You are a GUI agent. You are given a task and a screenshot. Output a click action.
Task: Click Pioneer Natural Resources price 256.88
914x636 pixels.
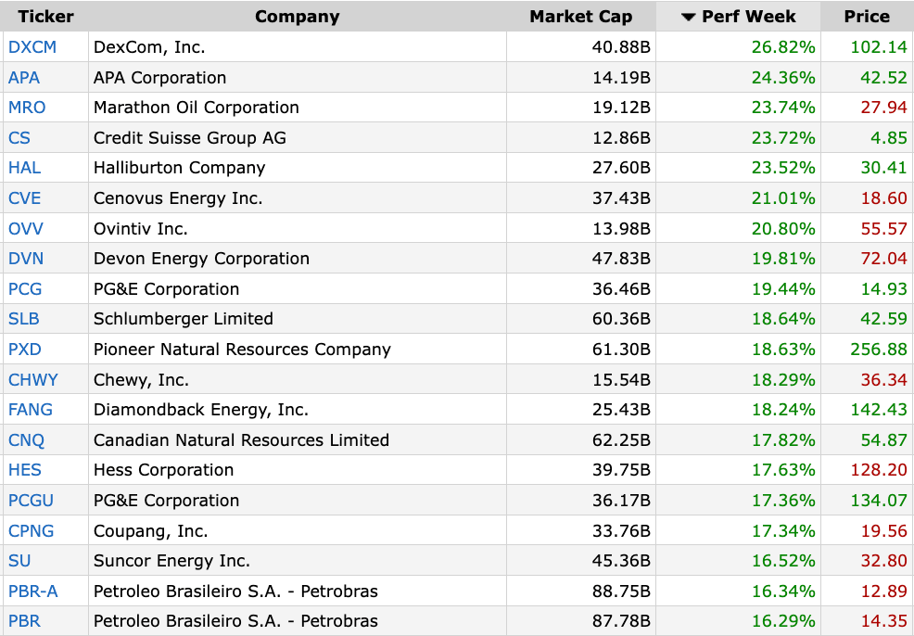[x=878, y=350]
